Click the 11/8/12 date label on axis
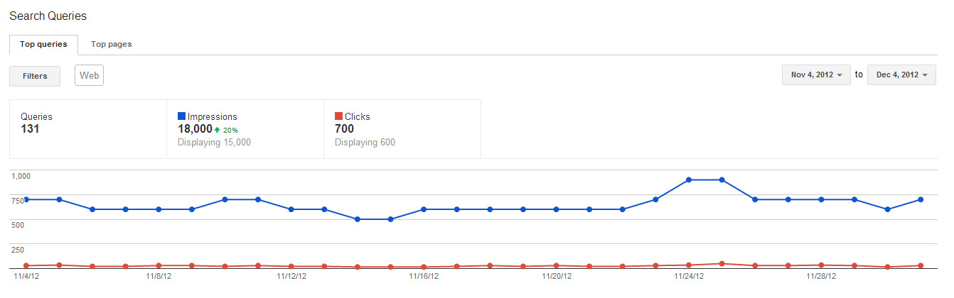Image resolution: width=954 pixels, height=298 pixels. click(x=157, y=276)
